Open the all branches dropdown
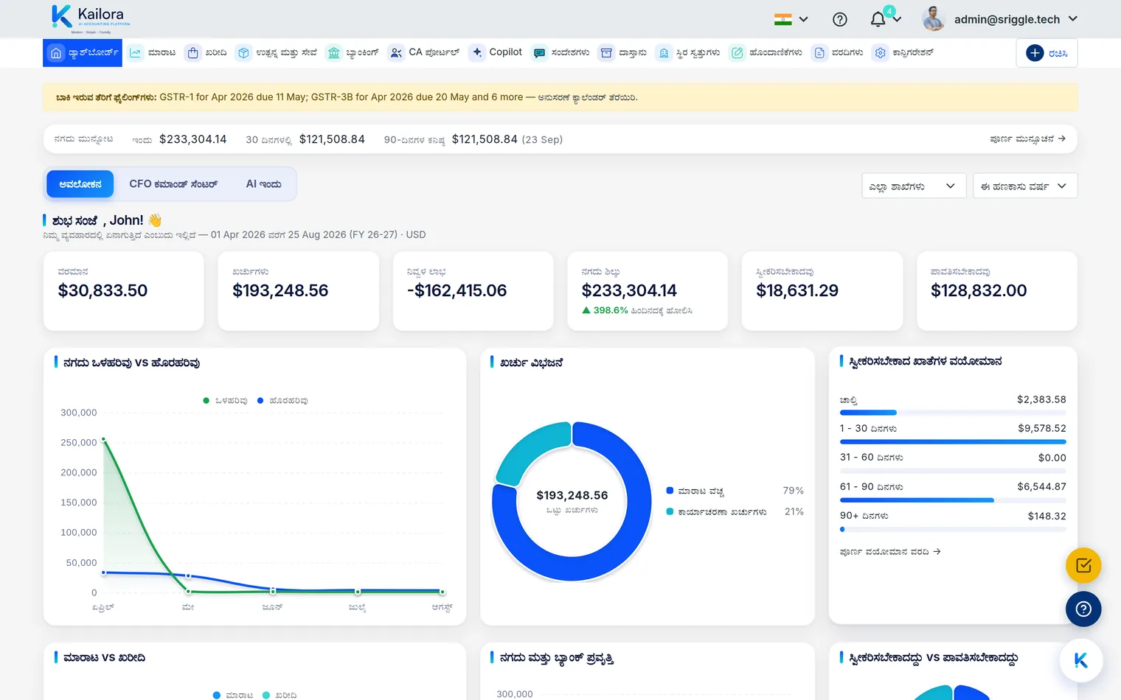Image resolution: width=1121 pixels, height=700 pixels. click(x=913, y=186)
